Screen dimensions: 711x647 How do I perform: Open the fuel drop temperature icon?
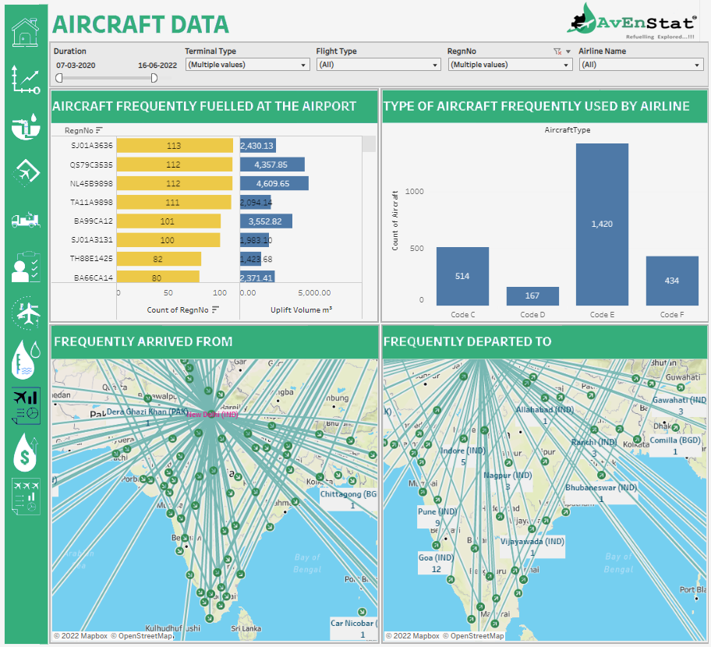point(25,360)
